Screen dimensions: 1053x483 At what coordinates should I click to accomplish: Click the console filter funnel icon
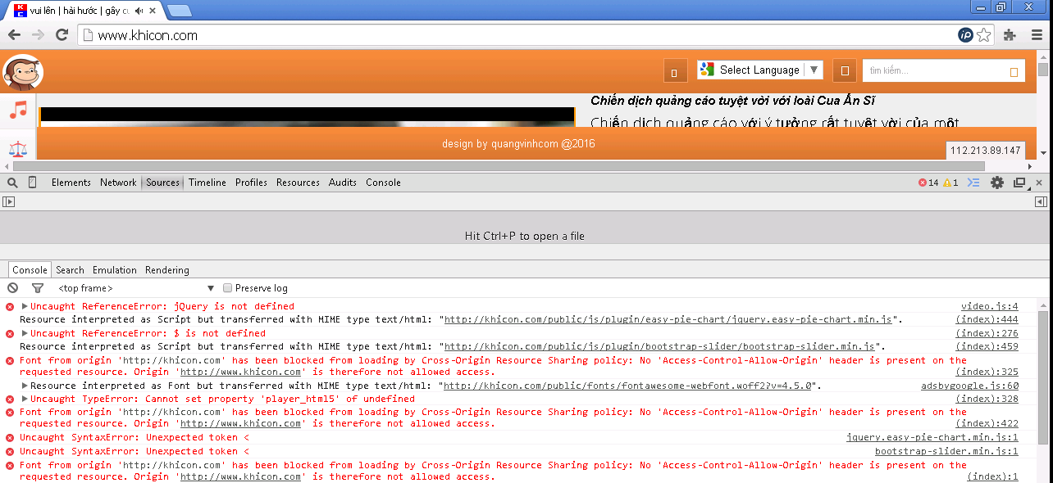pos(37,288)
